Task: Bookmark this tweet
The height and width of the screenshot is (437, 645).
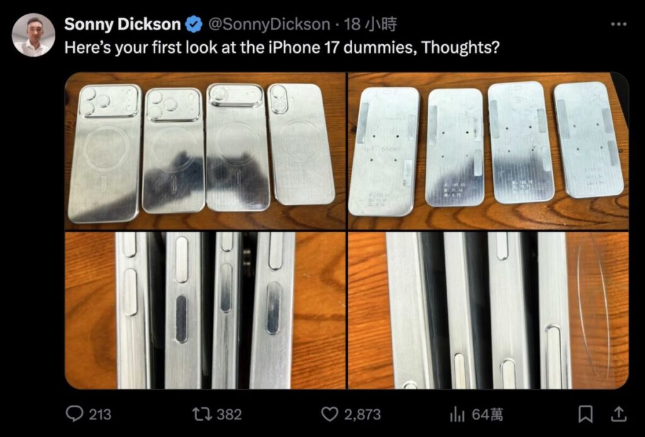Action: (586, 414)
